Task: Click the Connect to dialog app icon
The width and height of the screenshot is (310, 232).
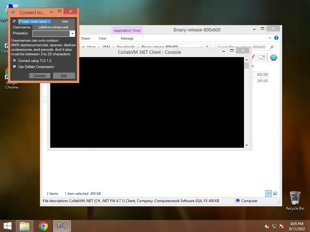Action: (x=13, y=12)
